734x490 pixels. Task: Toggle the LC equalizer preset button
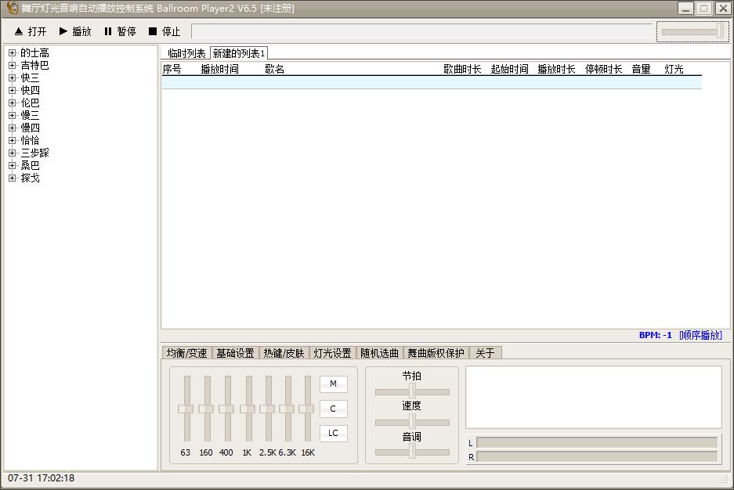(333, 434)
